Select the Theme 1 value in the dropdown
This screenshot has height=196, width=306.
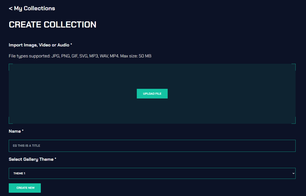[x=19, y=173]
